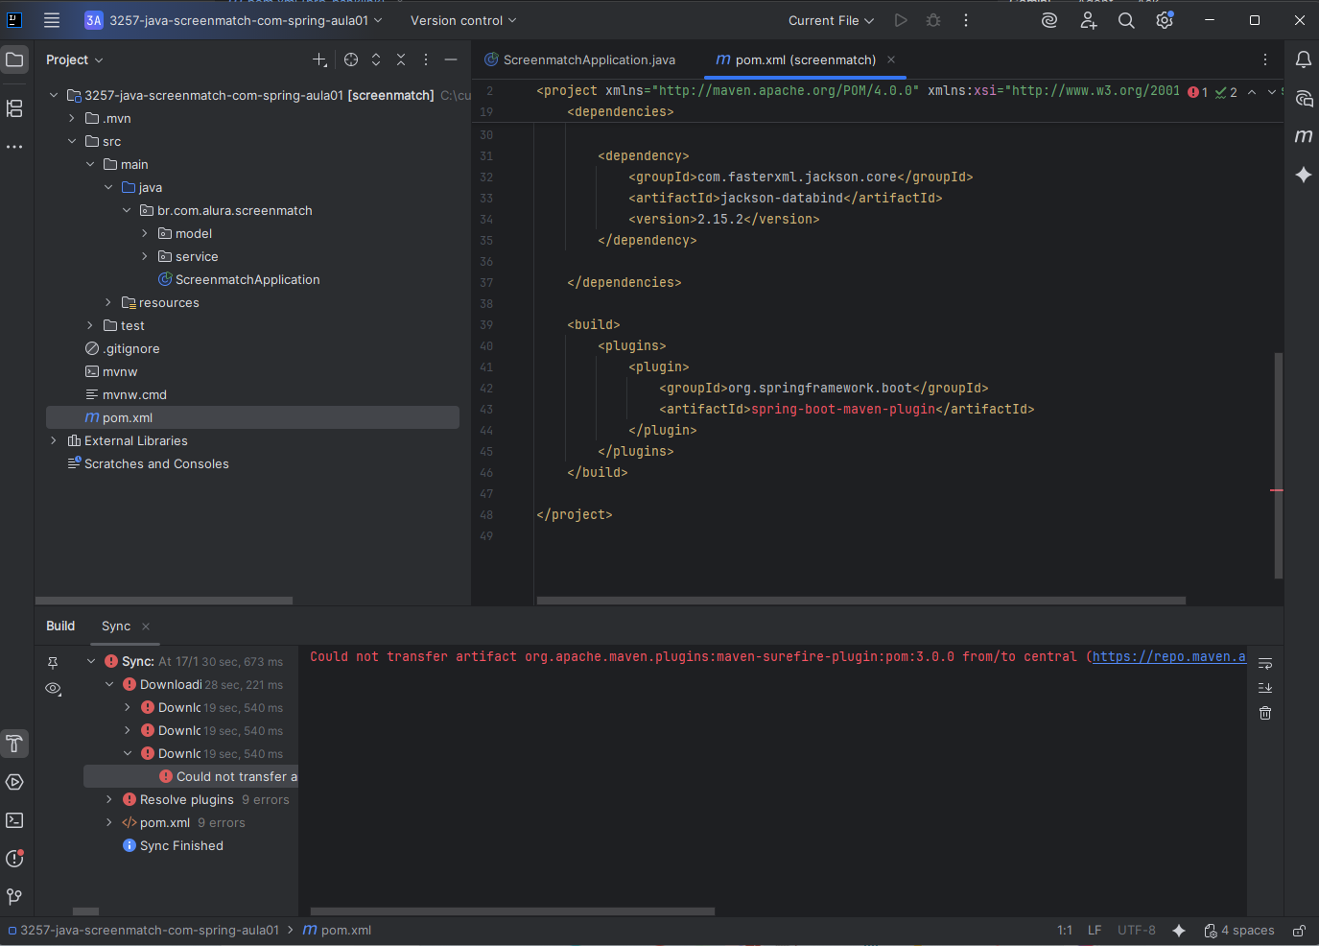Screen dimensions: 1319x946
Task: Open the Maven tool window icon
Action: [1303, 136]
